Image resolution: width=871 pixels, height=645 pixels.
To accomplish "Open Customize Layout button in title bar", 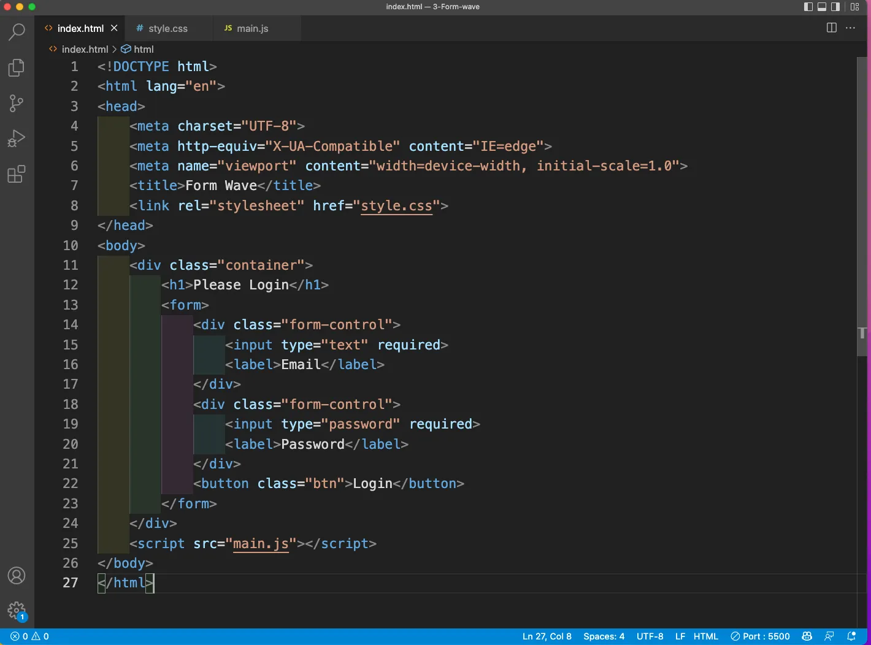I will (854, 7).
